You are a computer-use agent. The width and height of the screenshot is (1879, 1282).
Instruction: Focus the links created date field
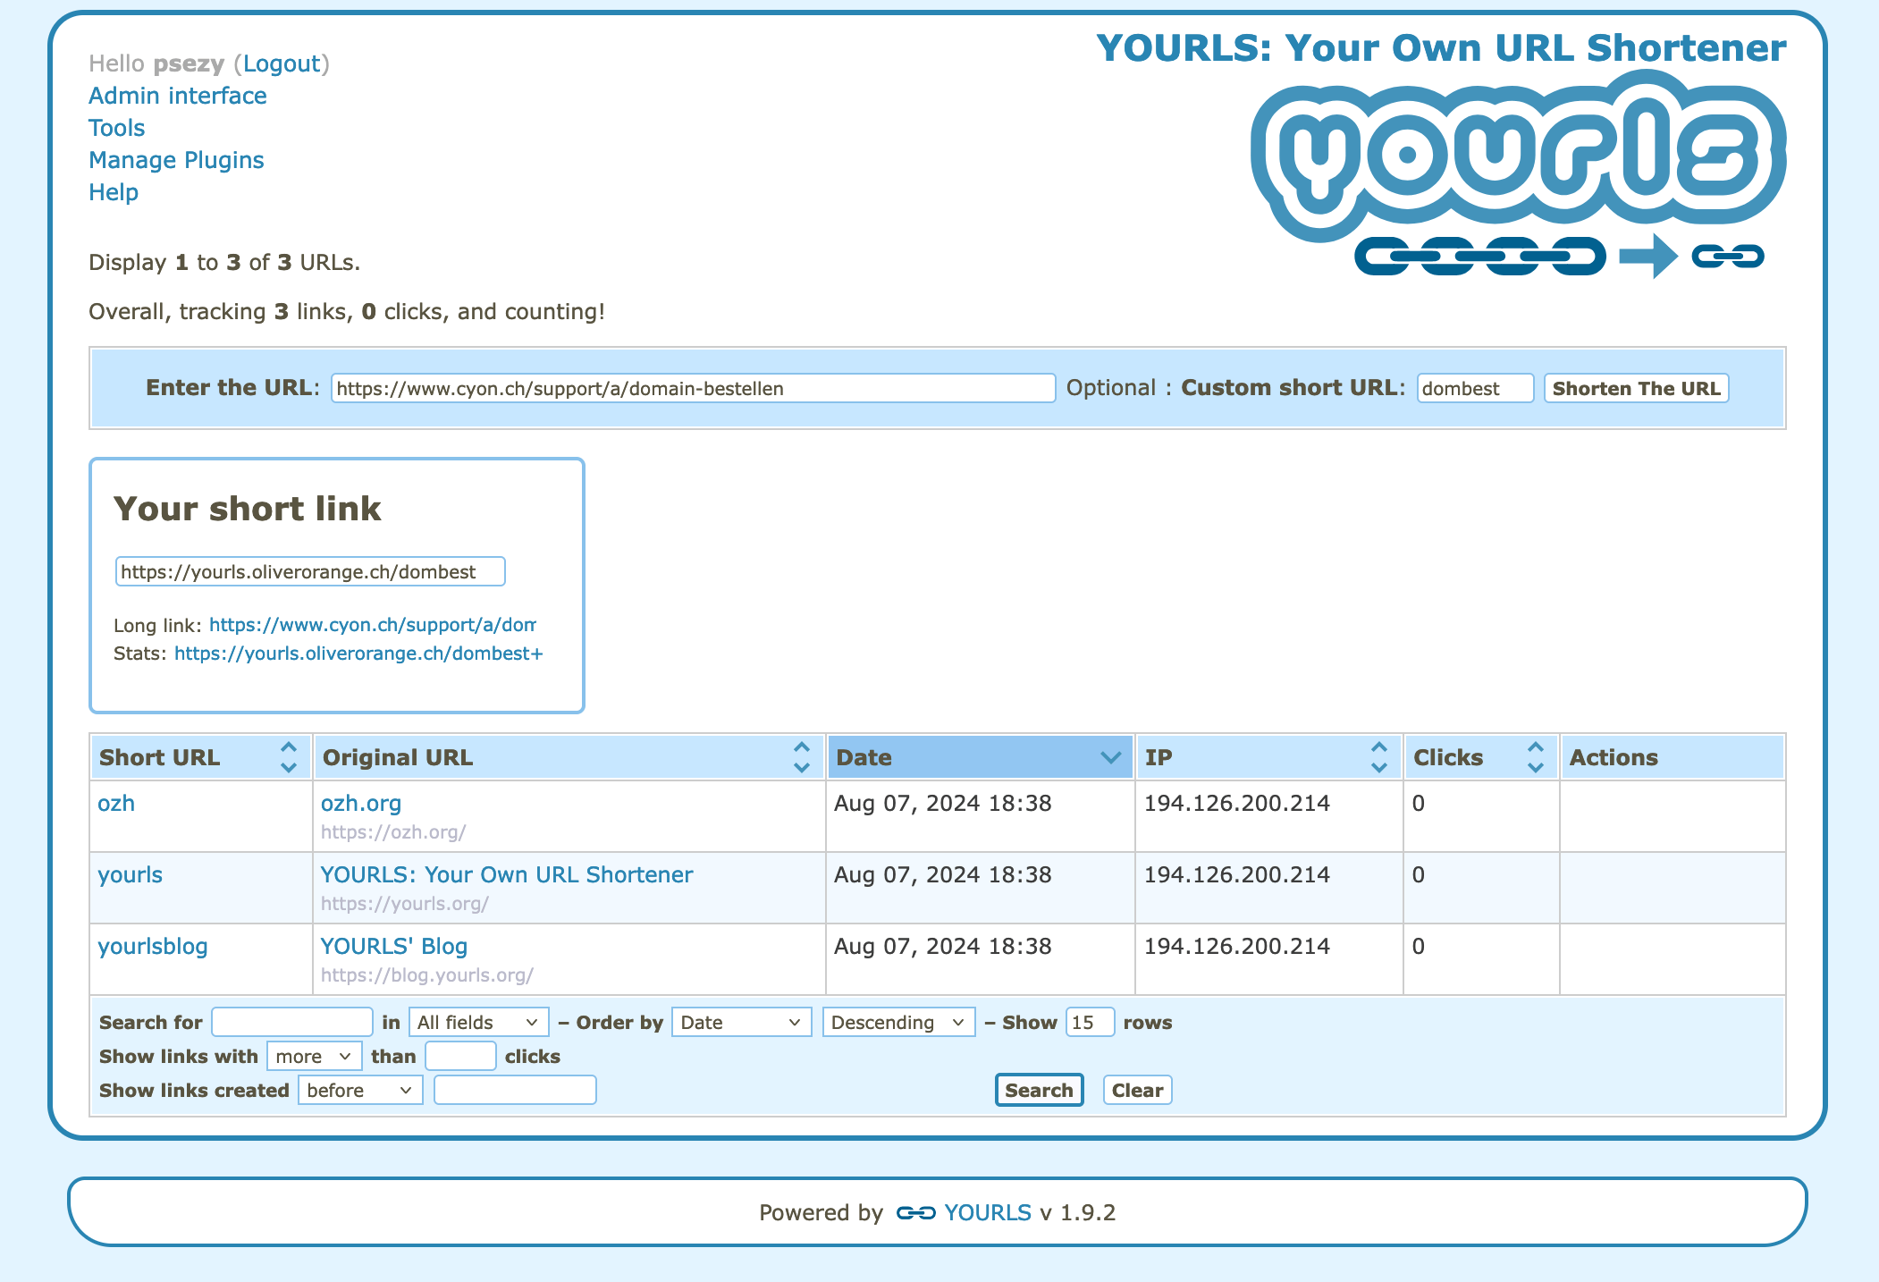(x=515, y=1090)
